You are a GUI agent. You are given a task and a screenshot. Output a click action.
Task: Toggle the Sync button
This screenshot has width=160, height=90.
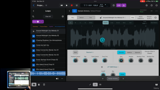[75, 52]
